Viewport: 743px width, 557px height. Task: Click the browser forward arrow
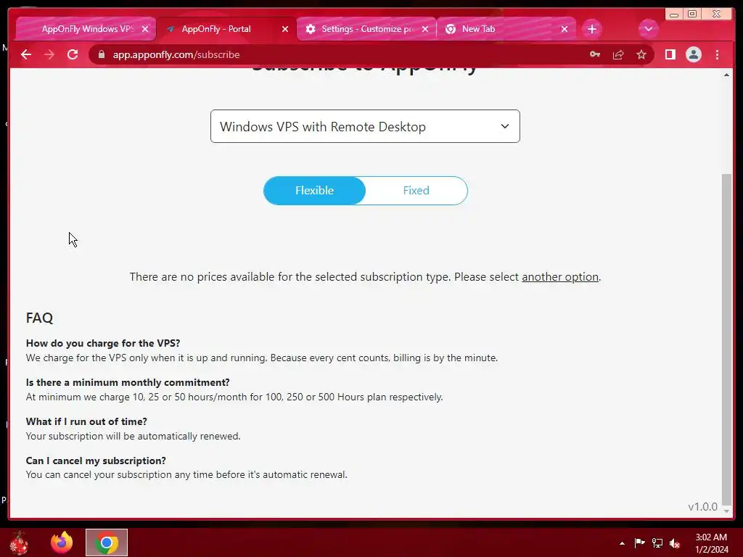click(49, 54)
